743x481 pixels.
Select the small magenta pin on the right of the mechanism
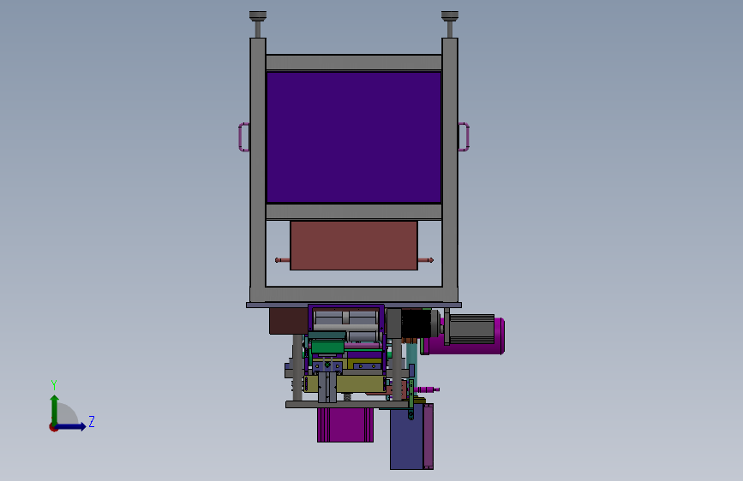[x=428, y=389]
